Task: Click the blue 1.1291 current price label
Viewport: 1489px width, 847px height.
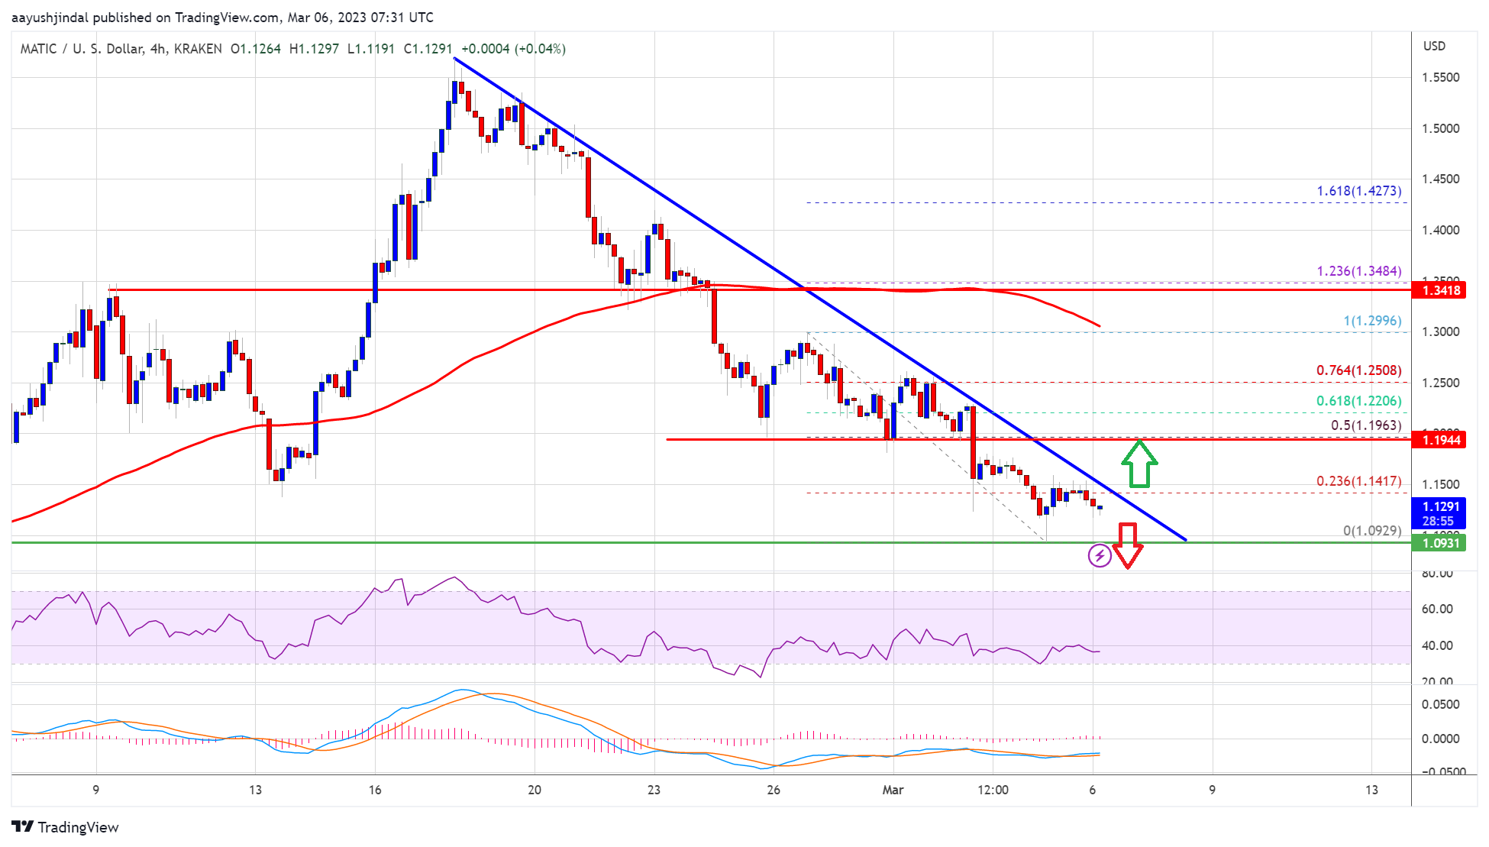Action: [1439, 506]
